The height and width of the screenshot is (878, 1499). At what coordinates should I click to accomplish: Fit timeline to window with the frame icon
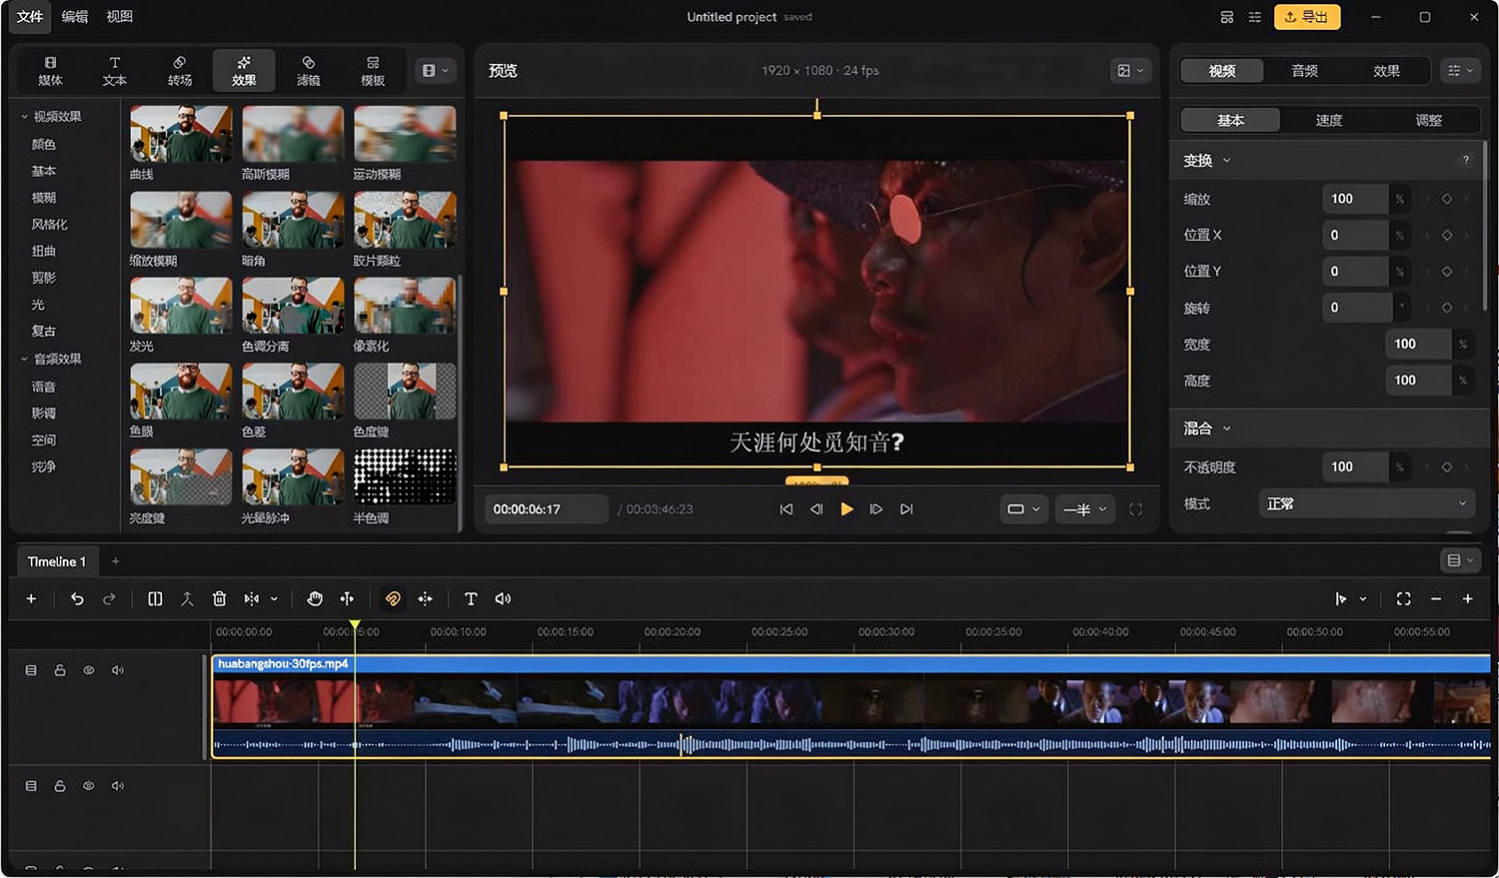(x=1403, y=598)
